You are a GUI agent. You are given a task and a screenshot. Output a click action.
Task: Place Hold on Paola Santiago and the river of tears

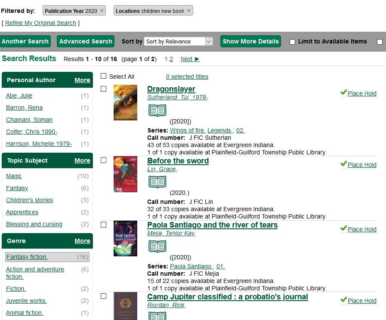pyautogui.click(x=362, y=229)
